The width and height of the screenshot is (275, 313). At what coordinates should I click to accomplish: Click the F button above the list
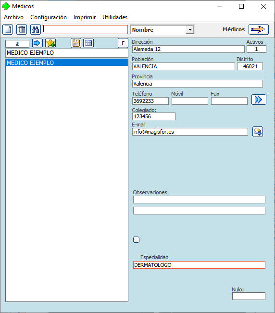(123, 43)
